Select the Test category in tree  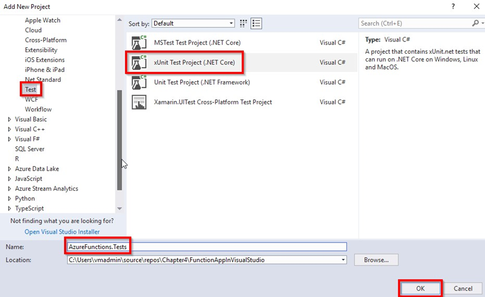pyautogui.click(x=30, y=89)
